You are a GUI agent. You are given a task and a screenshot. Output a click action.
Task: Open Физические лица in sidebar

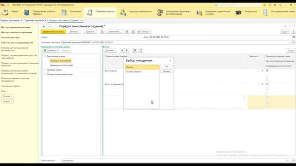point(10,38)
